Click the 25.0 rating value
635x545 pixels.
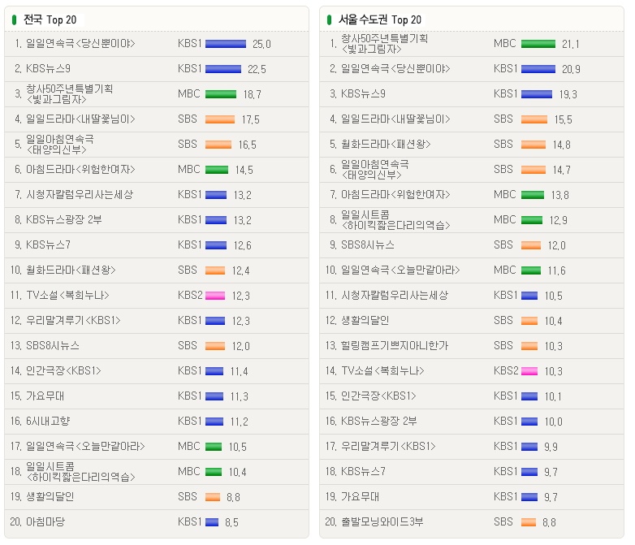click(x=261, y=44)
